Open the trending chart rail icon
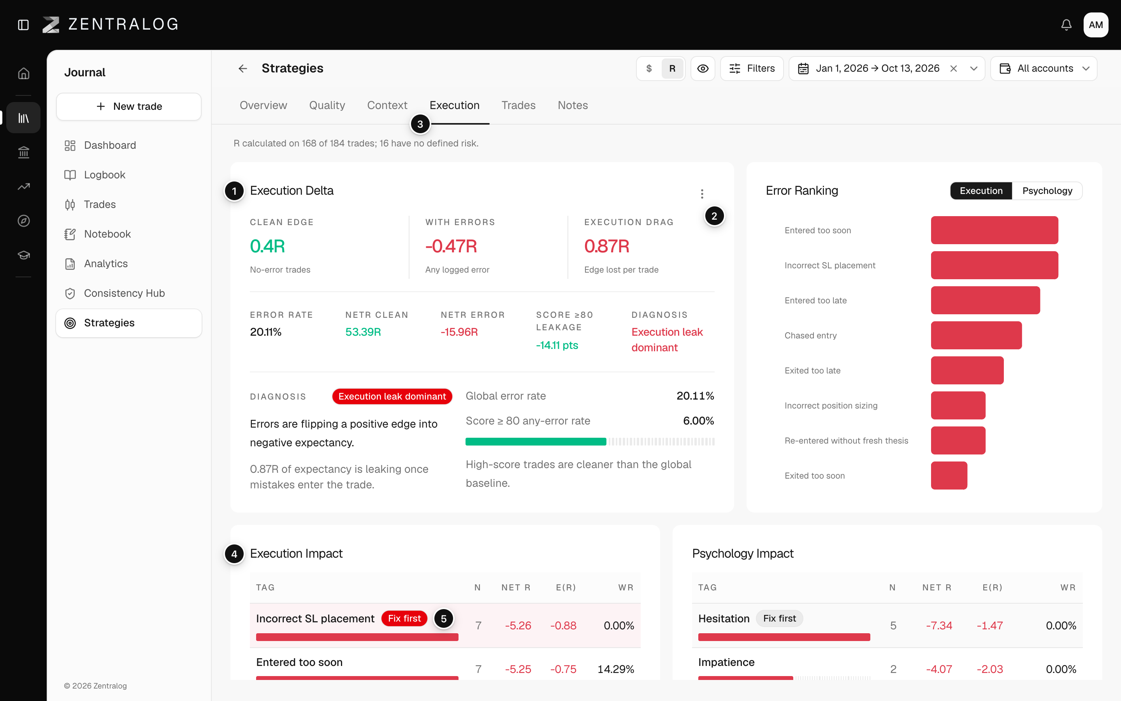The width and height of the screenshot is (1121, 701). [24, 187]
